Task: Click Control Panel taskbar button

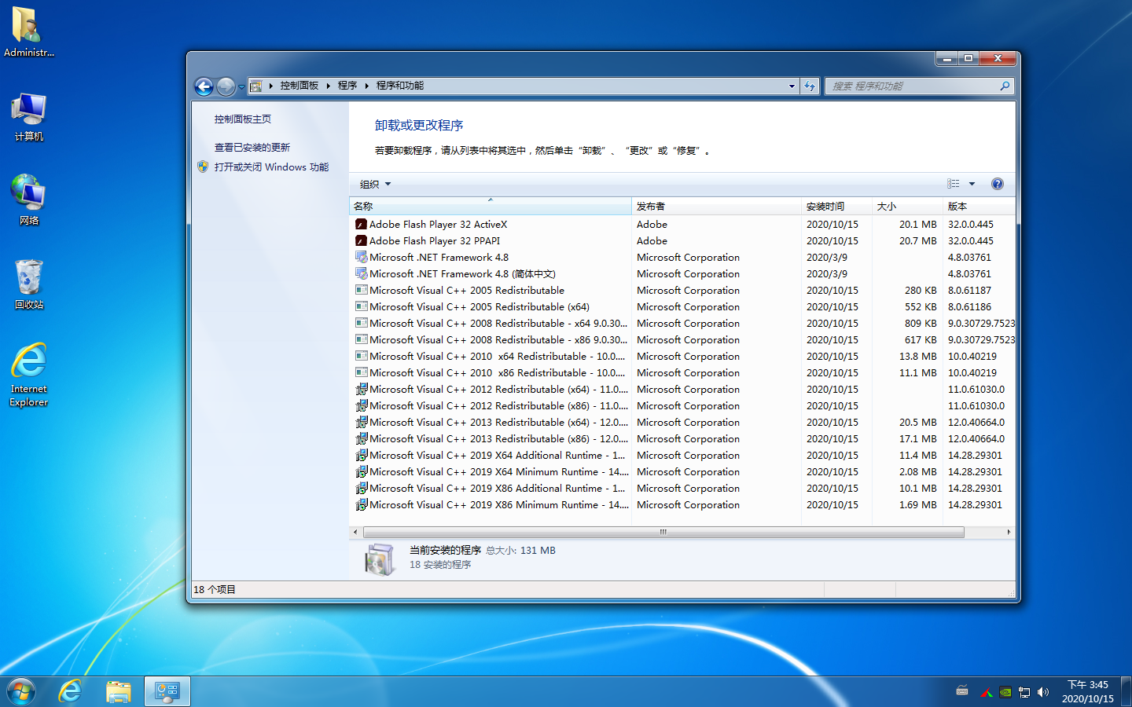Action: click(167, 691)
